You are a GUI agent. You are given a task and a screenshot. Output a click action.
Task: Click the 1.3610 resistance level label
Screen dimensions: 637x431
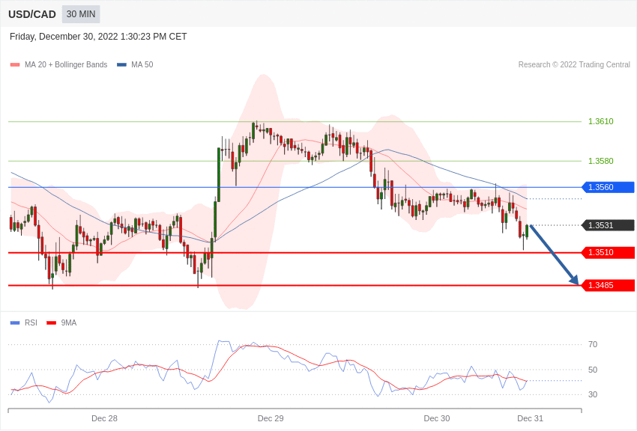point(601,121)
